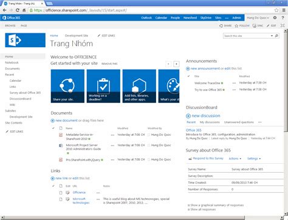Viewport: 288px width, 220px height.
Task: Select all documents checkmark in header
Action: pos(53,128)
